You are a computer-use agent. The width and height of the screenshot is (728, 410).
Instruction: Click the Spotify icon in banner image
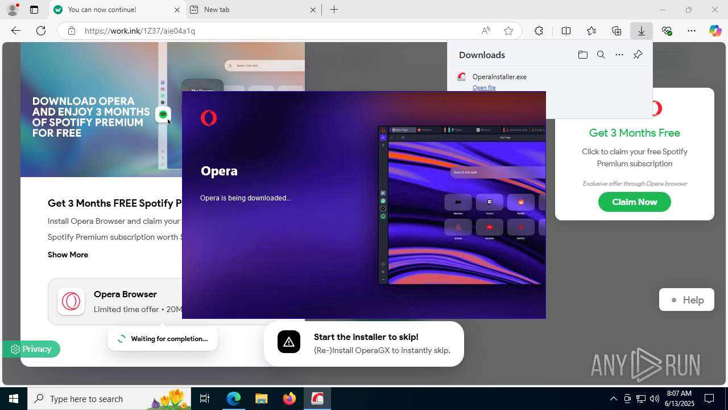[x=163, y=114]
